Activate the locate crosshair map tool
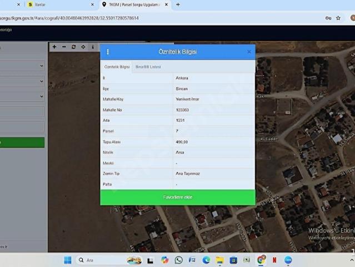This screenshot has width=355, height=267. click(83, 47)
